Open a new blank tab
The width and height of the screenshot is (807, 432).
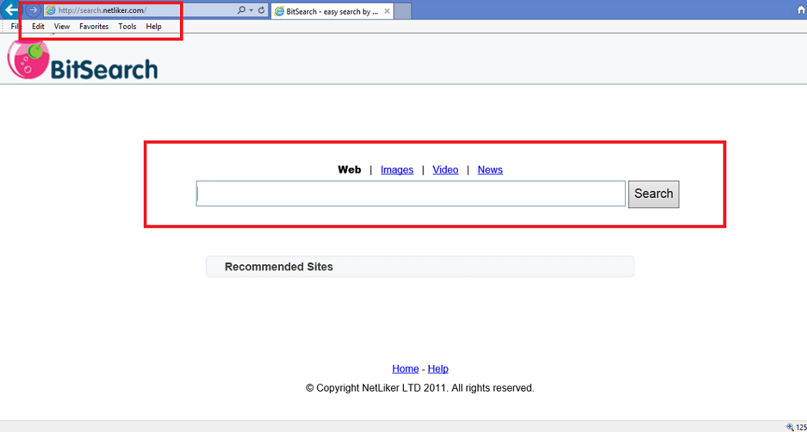coord(403,11)
